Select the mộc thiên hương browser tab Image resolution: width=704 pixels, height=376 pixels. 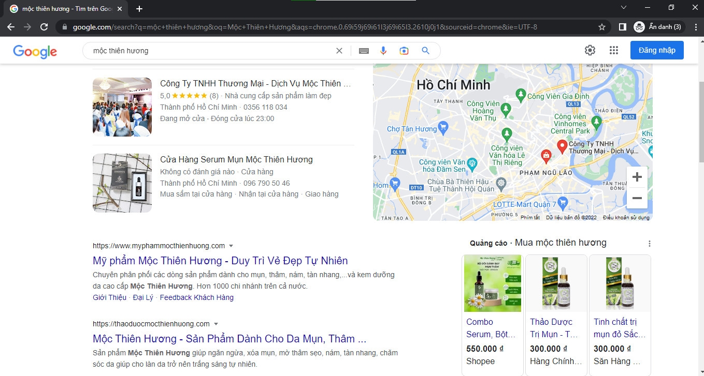[x=67, y=9]
